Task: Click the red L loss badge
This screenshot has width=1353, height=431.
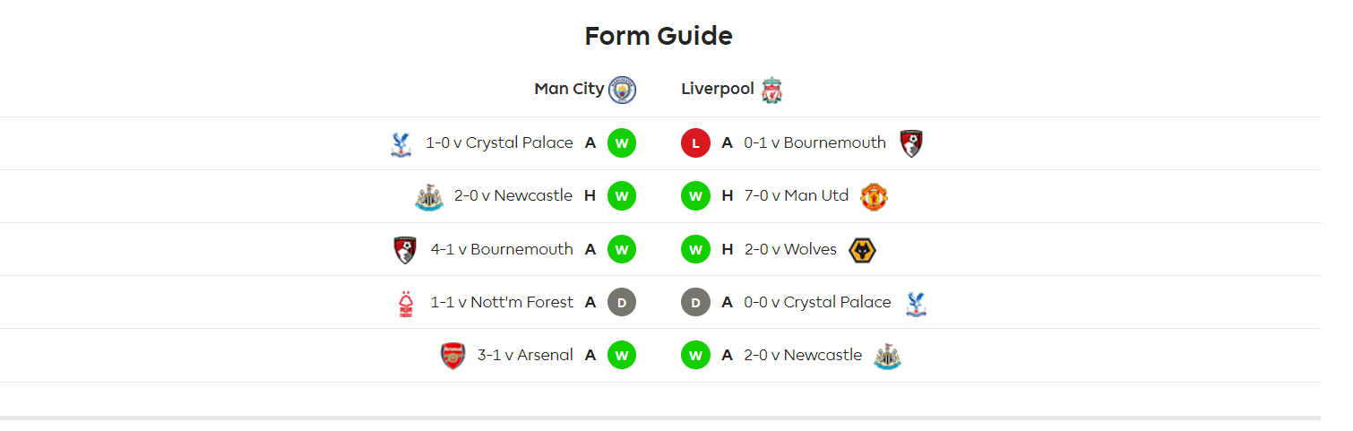Action: (x=695, y=143)
